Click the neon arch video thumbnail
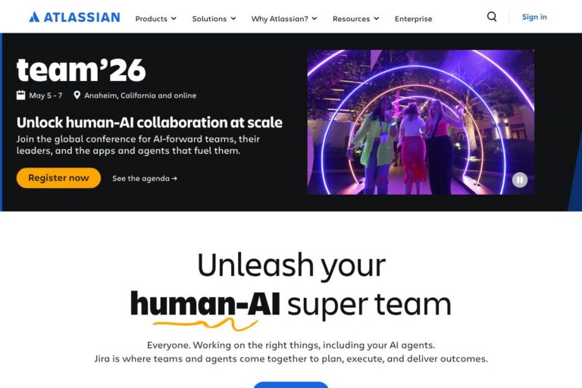This screenshot has height=388, width=582. (x=421, y=122)
